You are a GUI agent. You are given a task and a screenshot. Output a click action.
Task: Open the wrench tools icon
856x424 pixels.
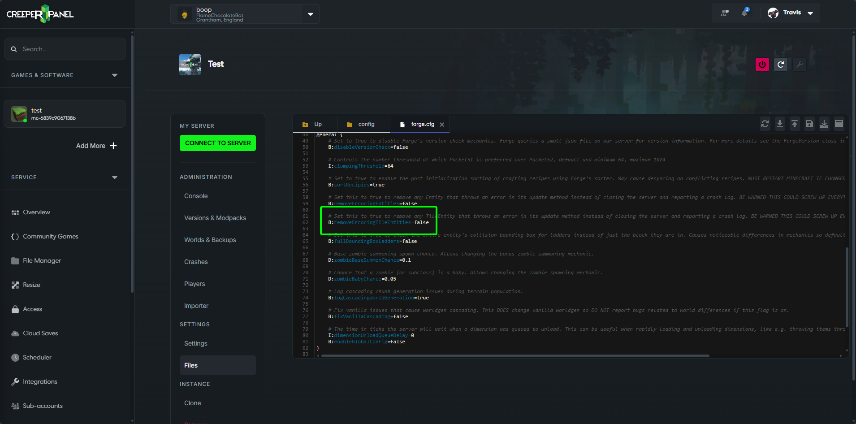[x=799, y=65]
